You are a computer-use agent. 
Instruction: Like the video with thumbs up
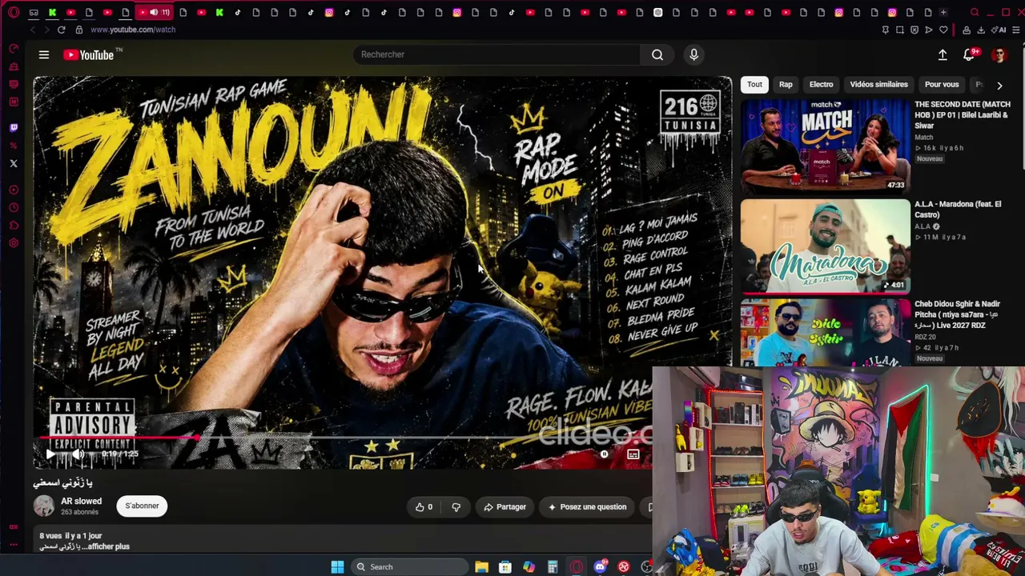pyautogui.click(x=424, y=506)
